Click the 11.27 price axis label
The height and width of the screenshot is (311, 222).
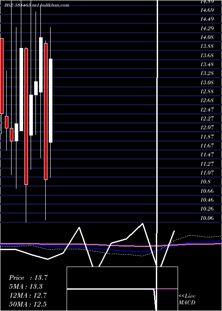[x=207, y=163]
